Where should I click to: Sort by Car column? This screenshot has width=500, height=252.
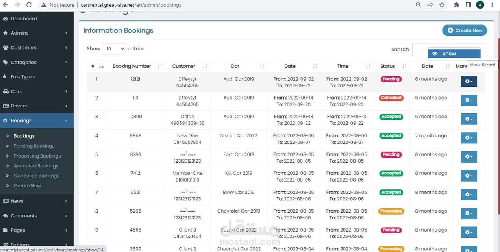tap(239, 66)
